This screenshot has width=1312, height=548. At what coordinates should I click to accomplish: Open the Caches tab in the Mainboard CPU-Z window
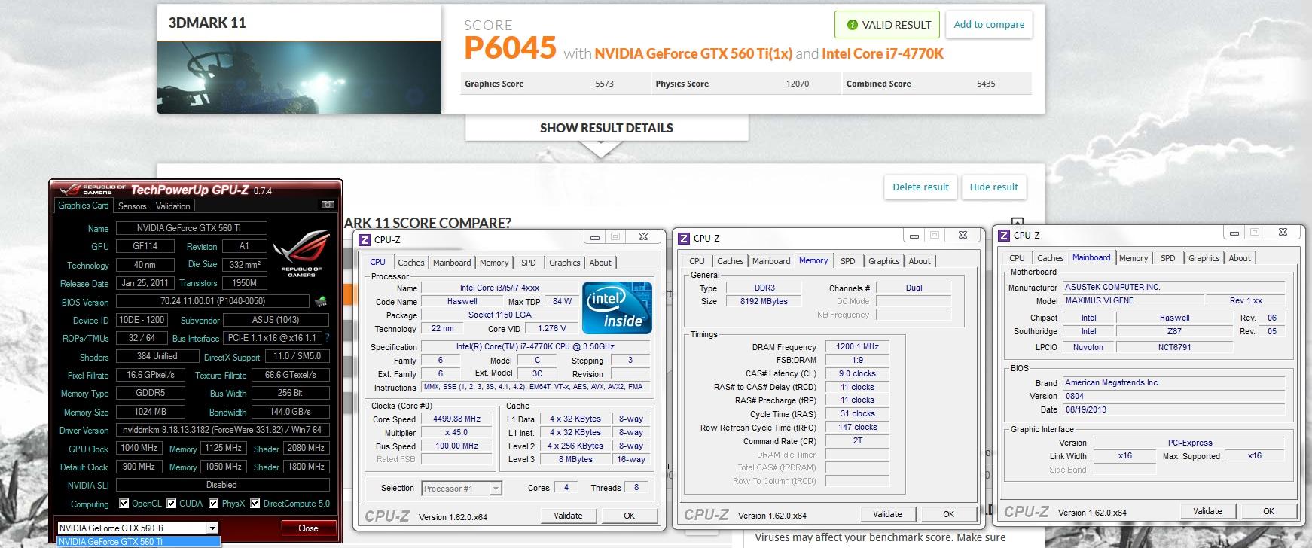click(1050, 258)
